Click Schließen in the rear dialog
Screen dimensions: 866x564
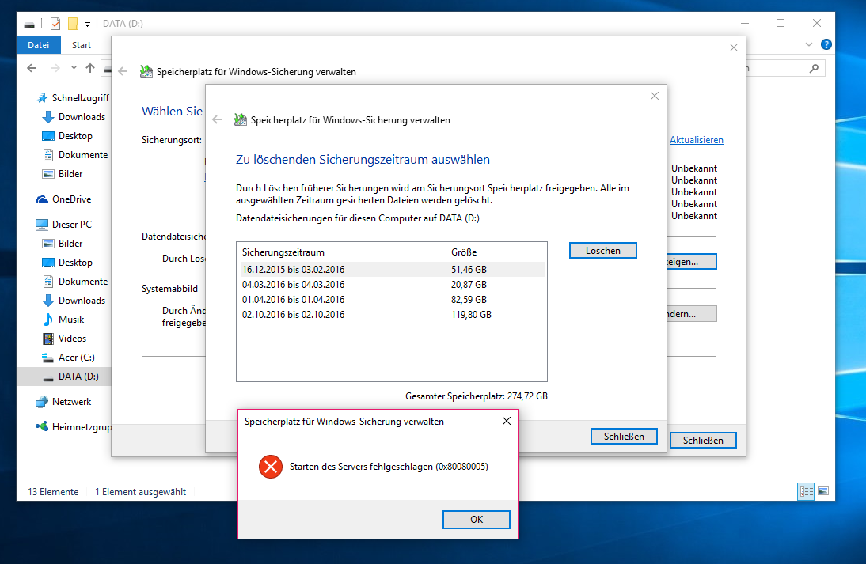click(703, 441)
